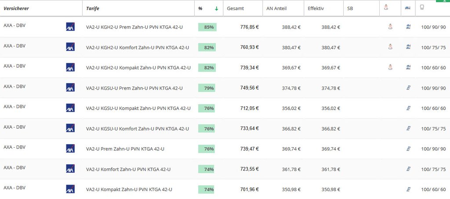Click the Versicherer column header
The image size is (450, 199).
(x=16, y=8)
